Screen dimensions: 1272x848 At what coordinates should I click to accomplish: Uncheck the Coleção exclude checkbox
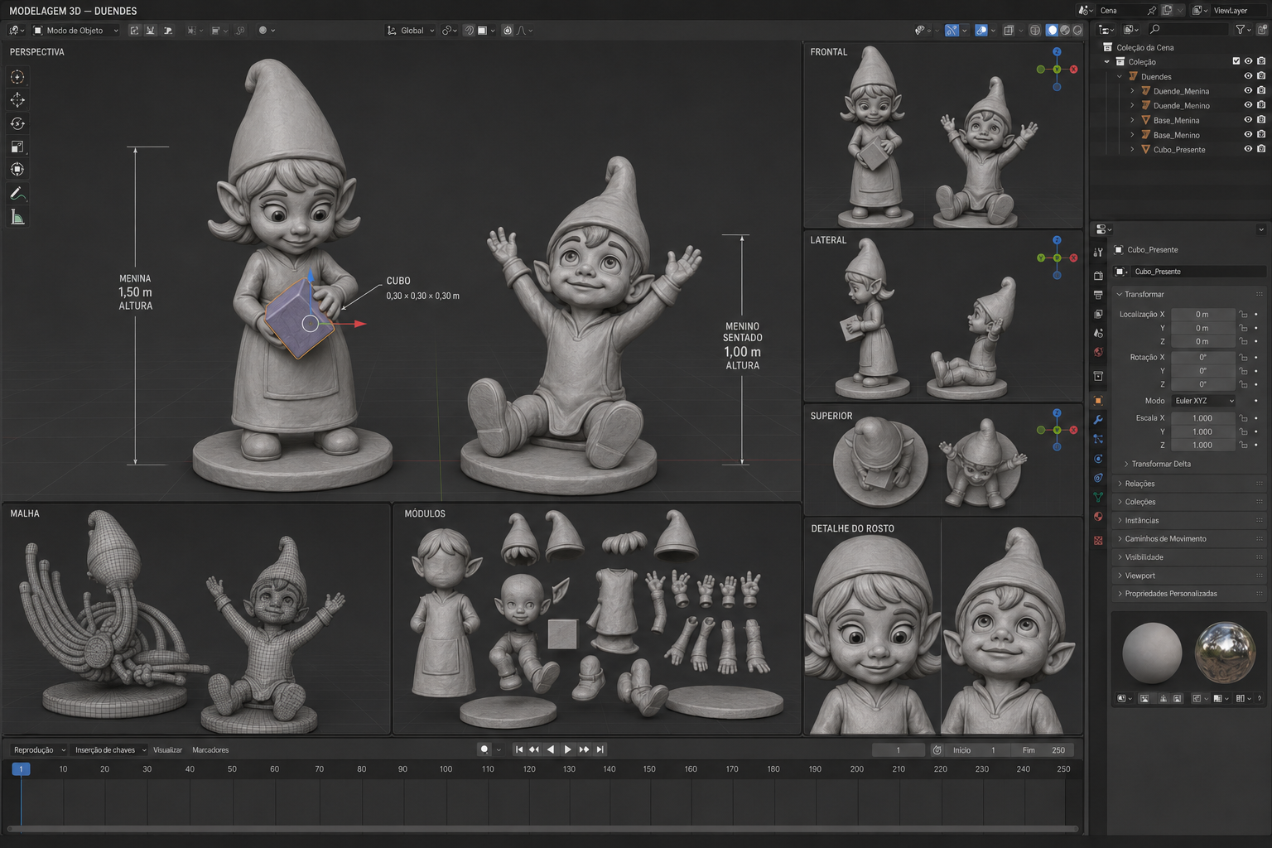[x=1236, y=61]
